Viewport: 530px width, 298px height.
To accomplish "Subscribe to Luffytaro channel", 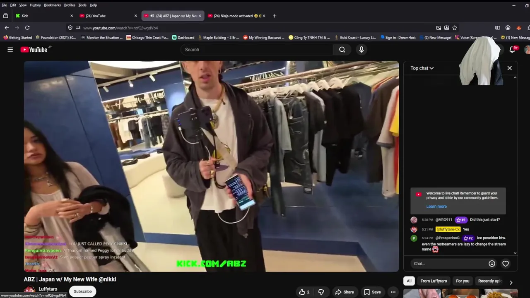I will click(83, 291).
